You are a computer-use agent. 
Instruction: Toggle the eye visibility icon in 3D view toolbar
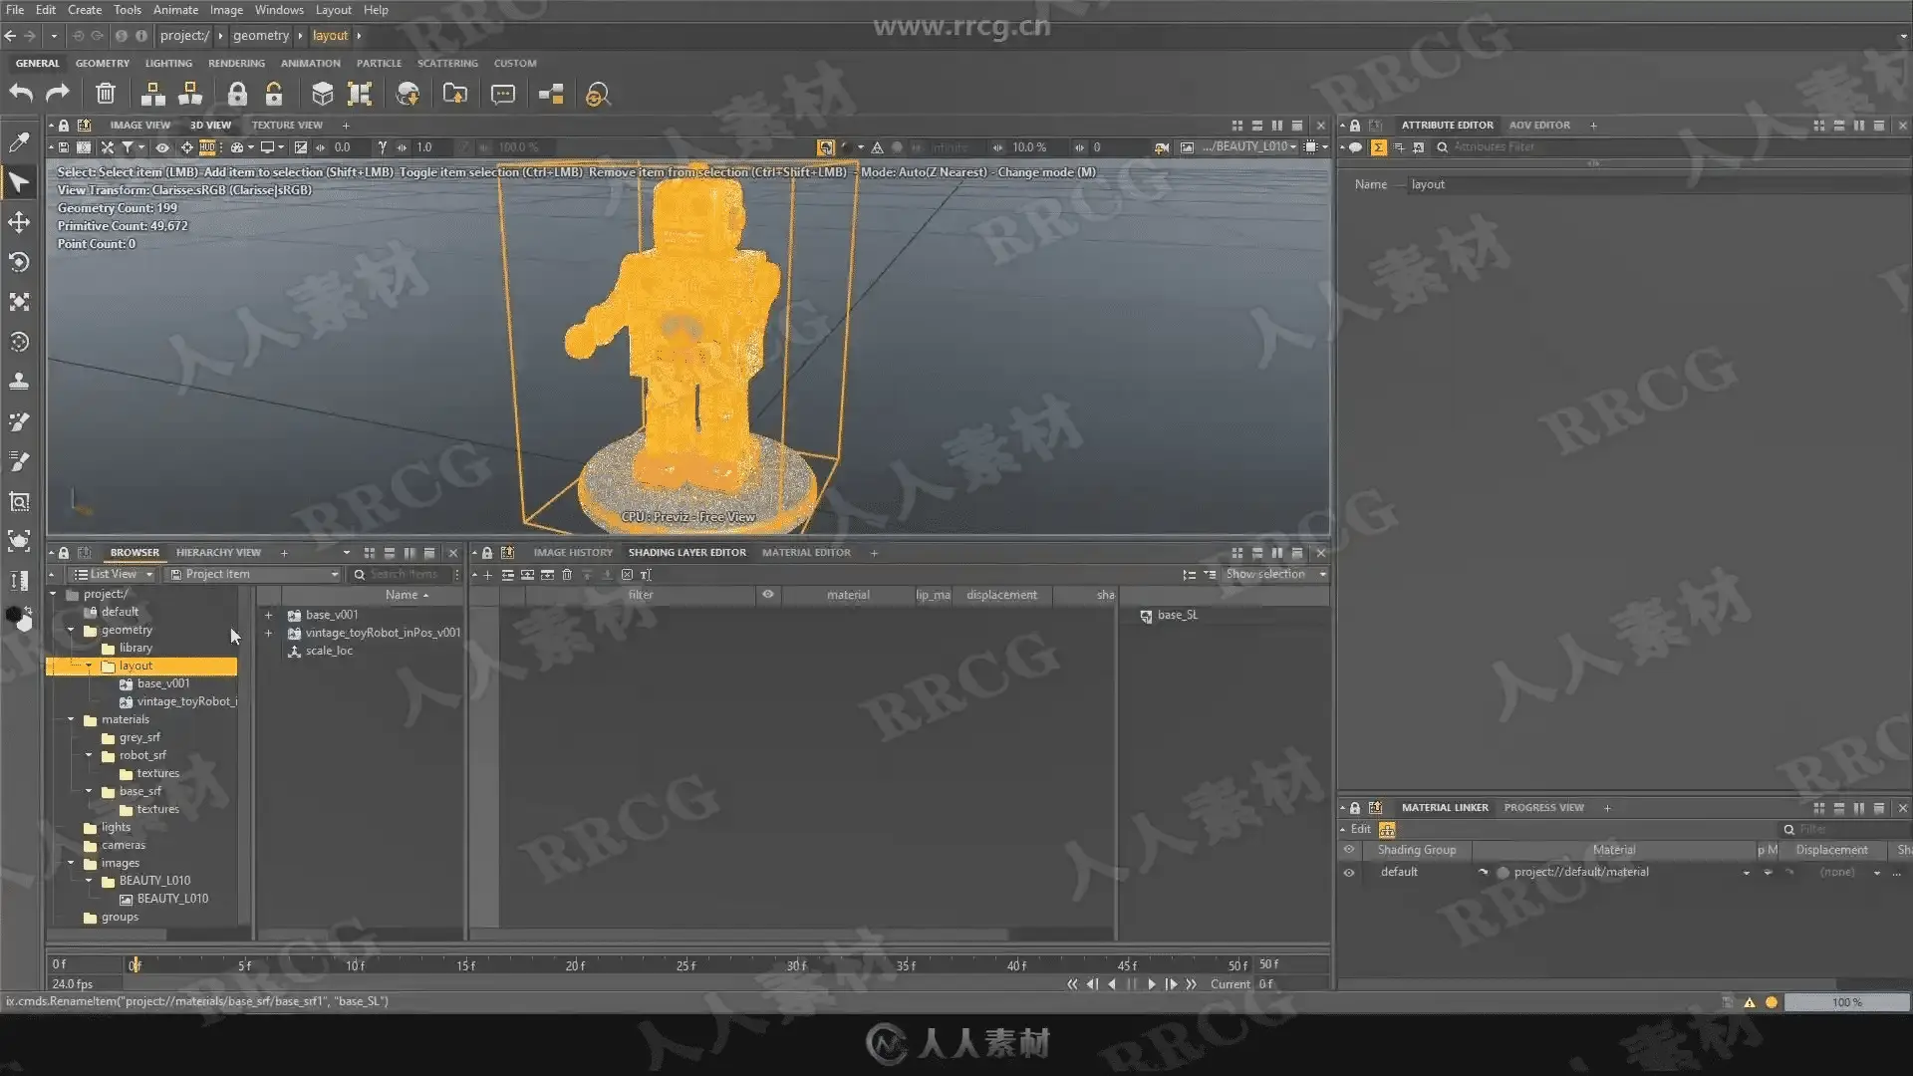point(162,147)
